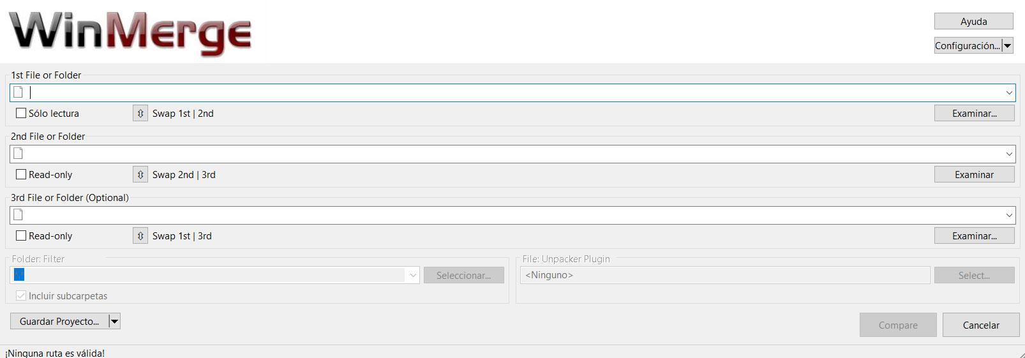
Task: Click the Ayuda button
Action: pyautogui.click(x=974, y=22)
